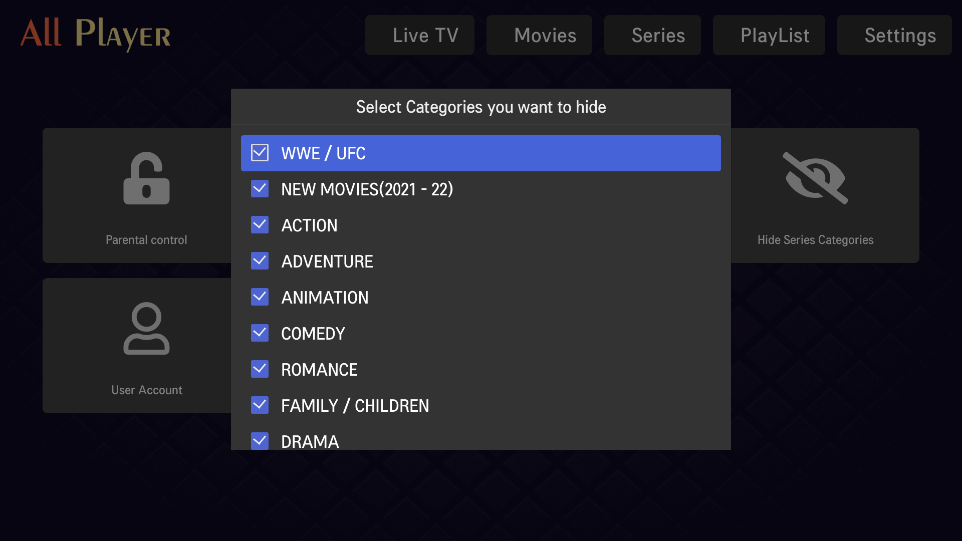Switch to the Movies tab
This screenshot has height=541, width=962.
(539, 35)
